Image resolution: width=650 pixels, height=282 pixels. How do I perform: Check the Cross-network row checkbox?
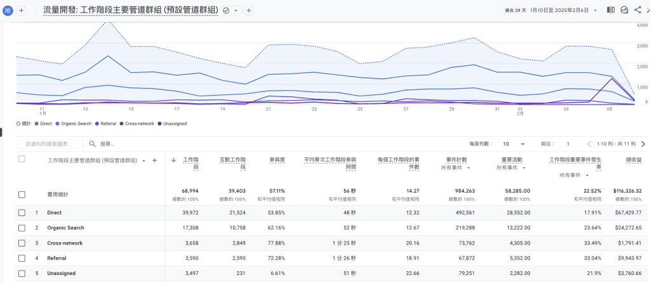pyautogui.click(x=22, y=243)
